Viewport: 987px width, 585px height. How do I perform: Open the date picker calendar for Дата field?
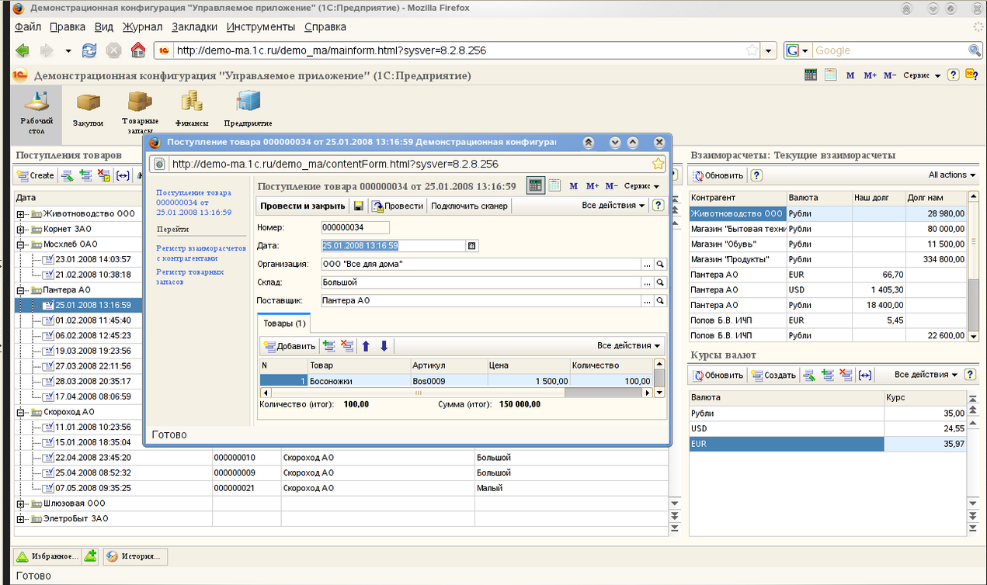[x=471, y=245]
